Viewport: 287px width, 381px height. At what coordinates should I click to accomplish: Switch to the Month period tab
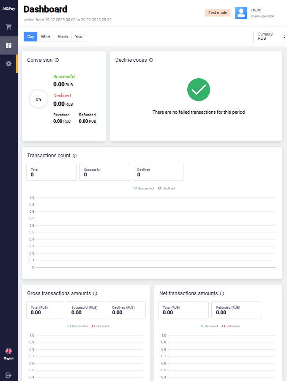[x=63, y=37]
